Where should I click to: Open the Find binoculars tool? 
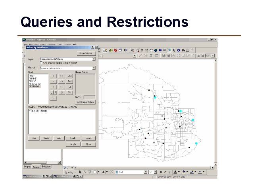click(183, 50)
